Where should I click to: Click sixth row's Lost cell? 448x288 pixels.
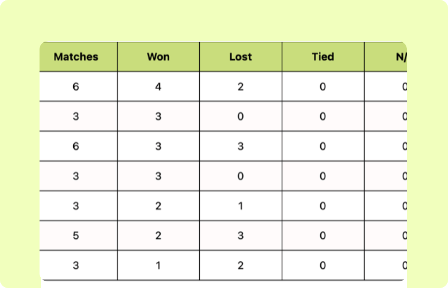tap(241, 235)
